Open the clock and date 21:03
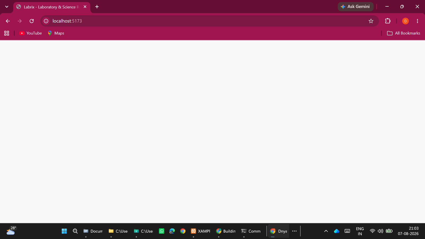The height and width of the screenshot is (239, 425). pos(408,231)
